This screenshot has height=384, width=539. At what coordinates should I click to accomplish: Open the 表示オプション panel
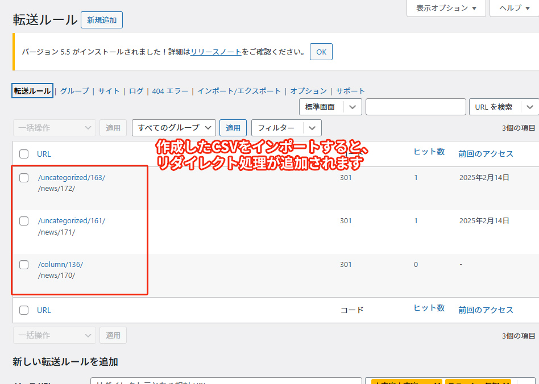coord(446,8)
